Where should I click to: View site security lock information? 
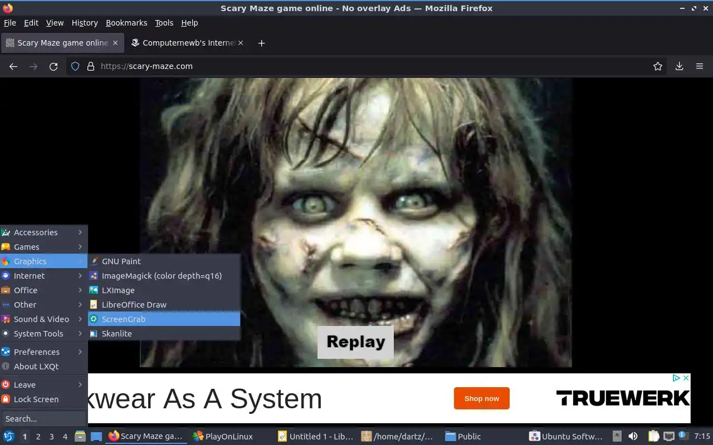91,66
